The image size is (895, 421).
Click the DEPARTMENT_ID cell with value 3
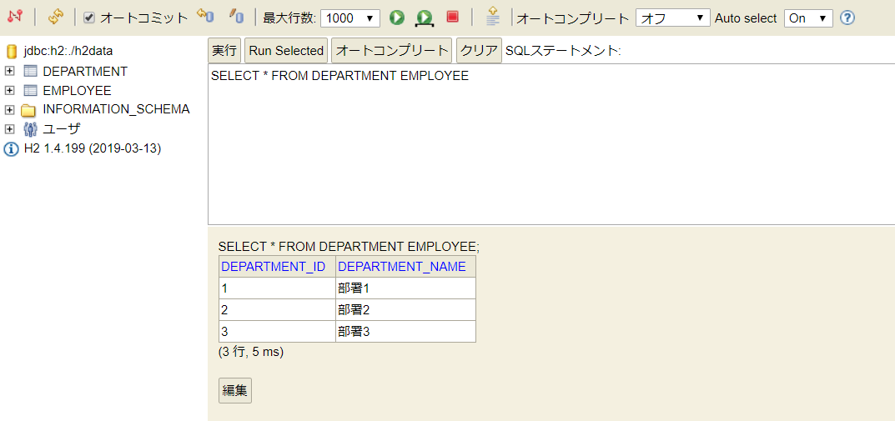pyautogui.click(x=278, y=332)
